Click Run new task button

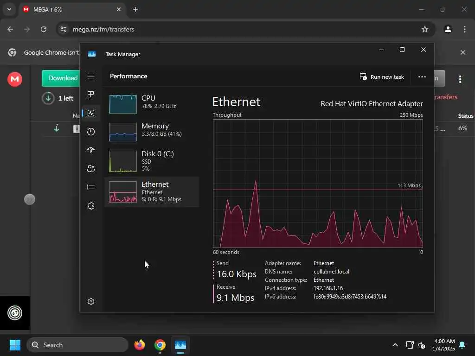click(382, 77)
